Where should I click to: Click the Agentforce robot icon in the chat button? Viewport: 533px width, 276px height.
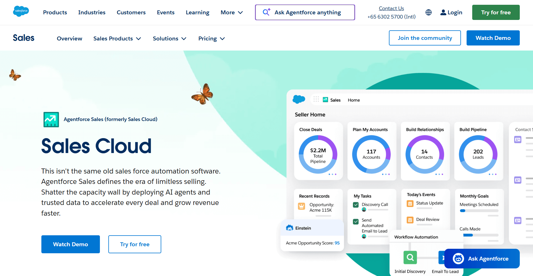458,259
